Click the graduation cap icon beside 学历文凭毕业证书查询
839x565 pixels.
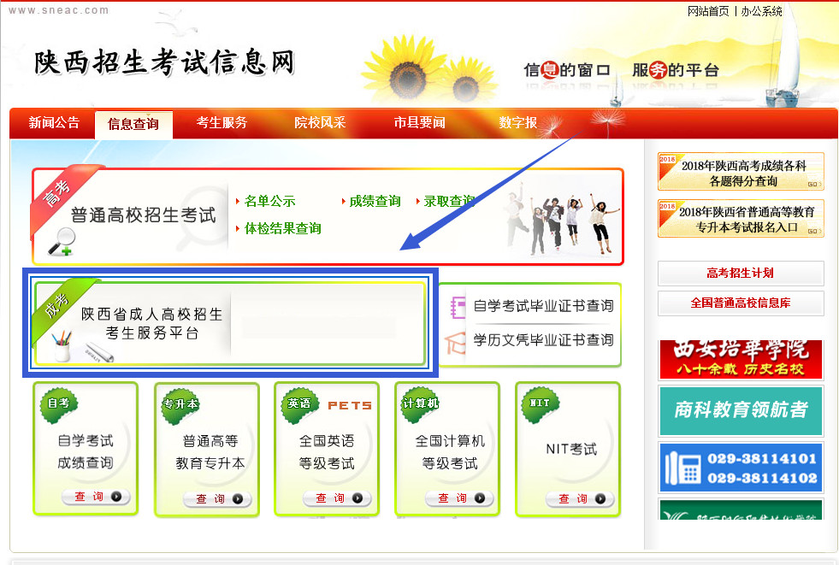click(458, 340)
